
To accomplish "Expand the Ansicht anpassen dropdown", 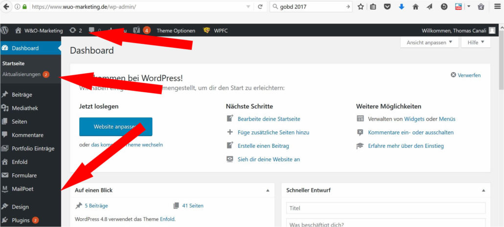I will (429, 42).
